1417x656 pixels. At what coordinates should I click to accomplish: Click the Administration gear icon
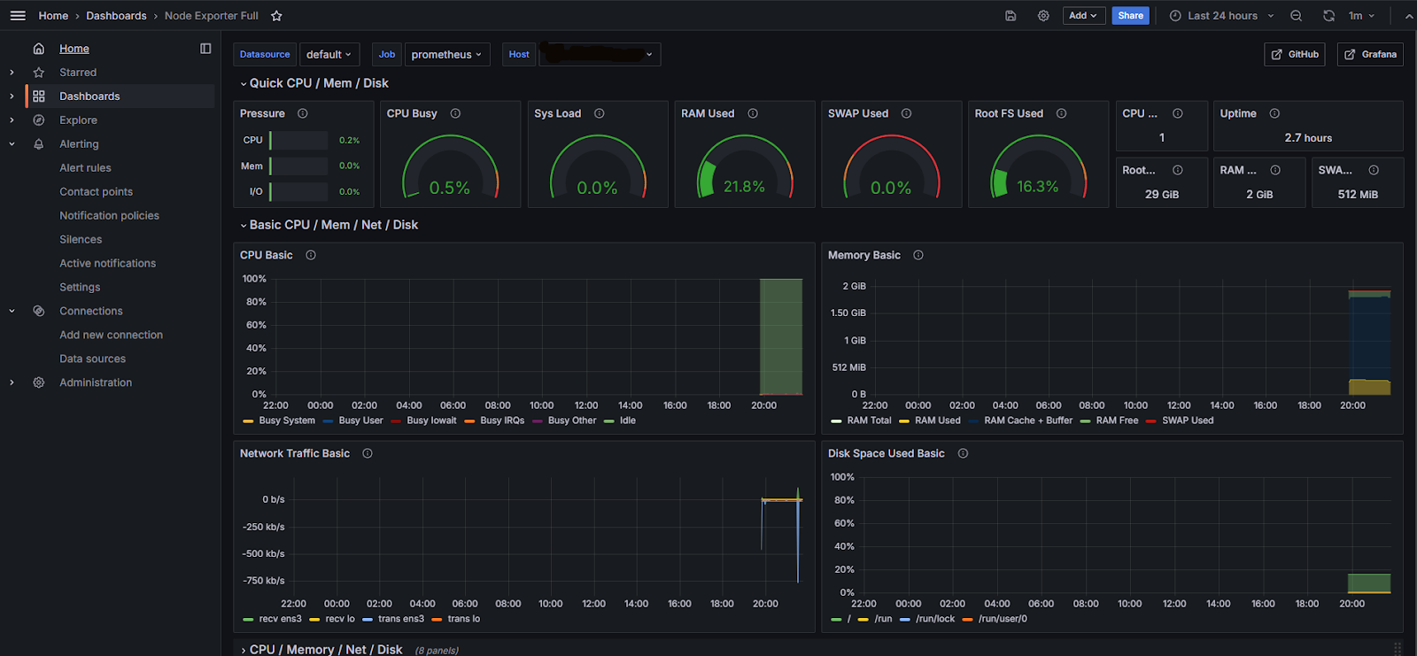point(39,383)
